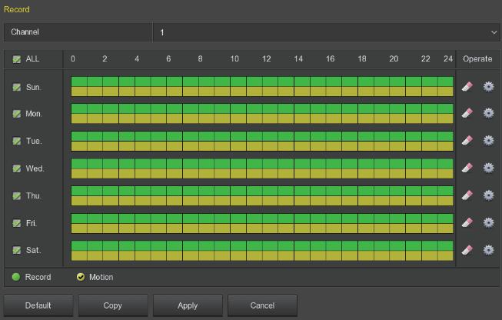This screenshot has height=320, width=502.
Task: Click the eraser icon for Thursday
Action: pyautogui.click(x=467, y=195)
